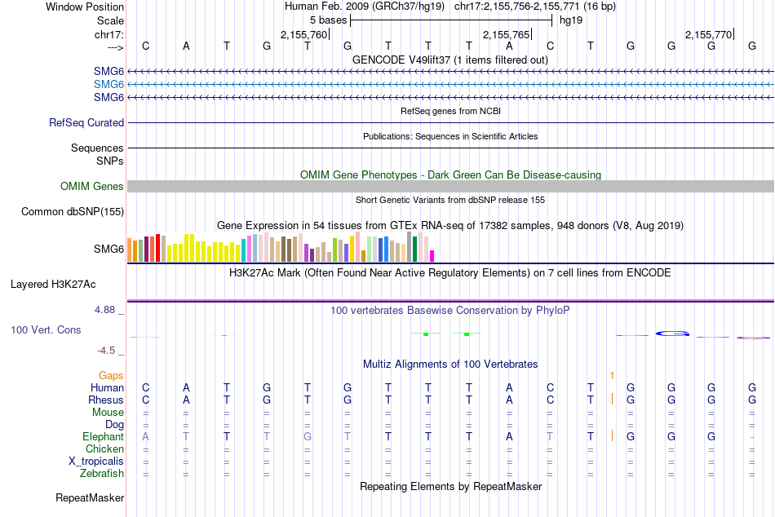Open the Layered H3K27Ac track label
Screen dimensions: 775x517
[x=53, y=285]
